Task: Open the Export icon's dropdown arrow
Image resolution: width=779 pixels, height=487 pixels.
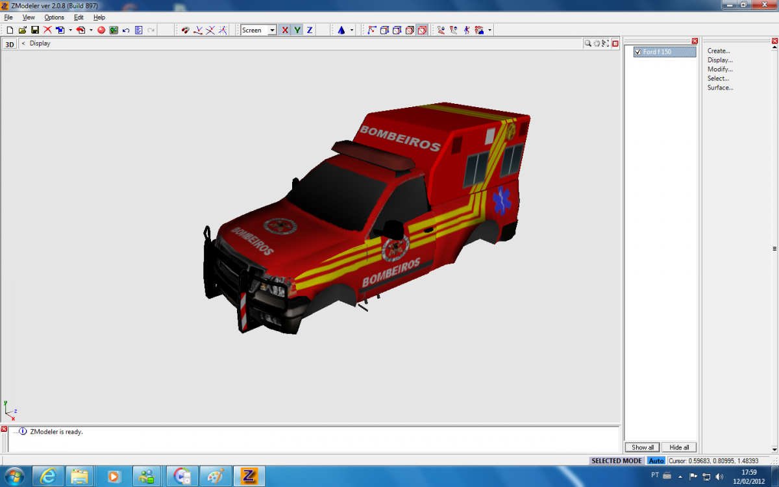Action: [x=91, y=30]
